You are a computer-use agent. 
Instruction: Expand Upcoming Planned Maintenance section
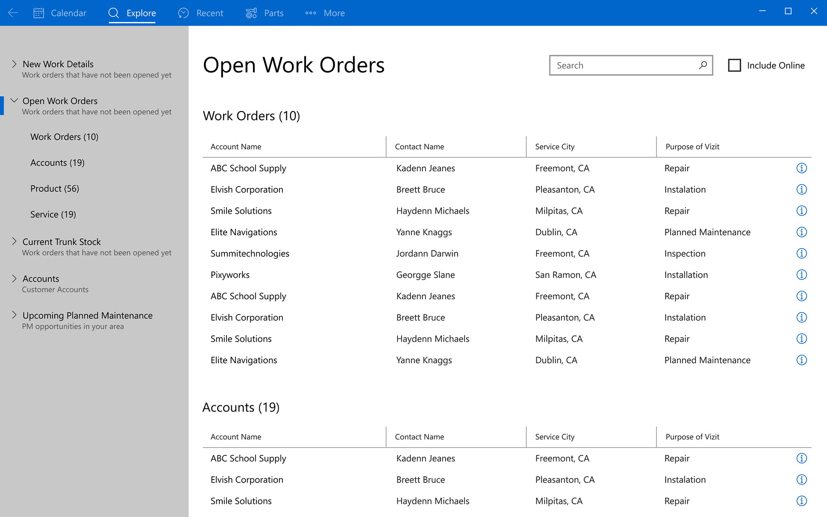point(14,315)
